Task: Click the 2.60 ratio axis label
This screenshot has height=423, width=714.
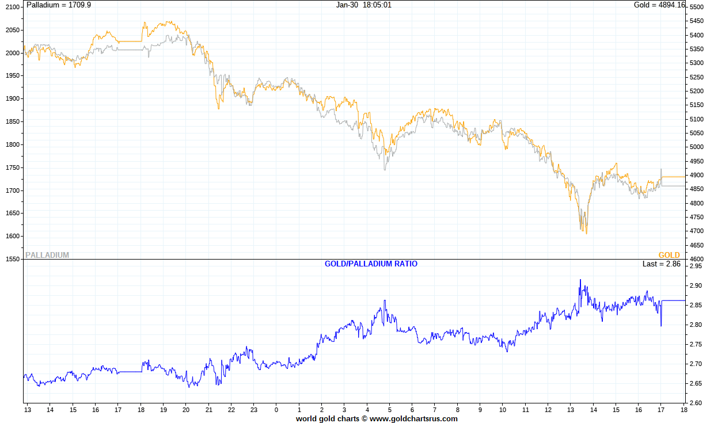Action: tap(695, 403)
